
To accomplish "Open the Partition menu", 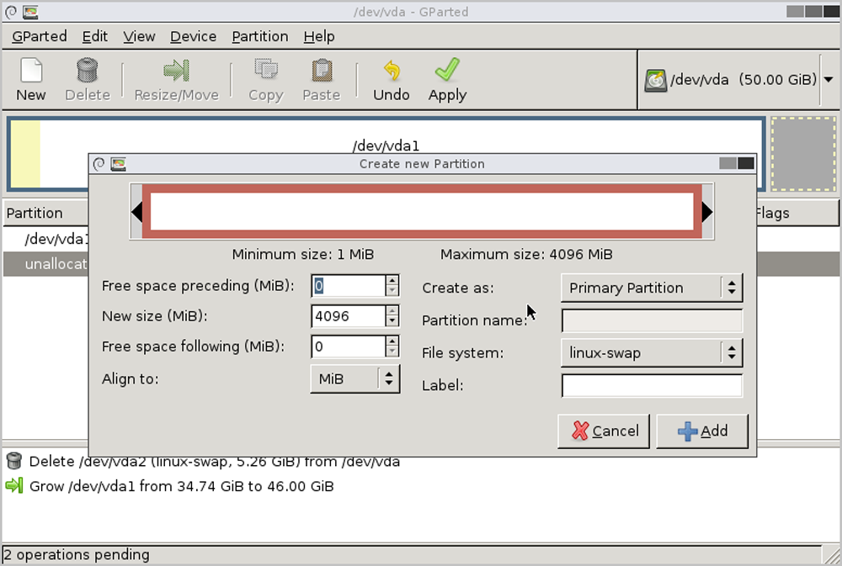I will [260, 36].
